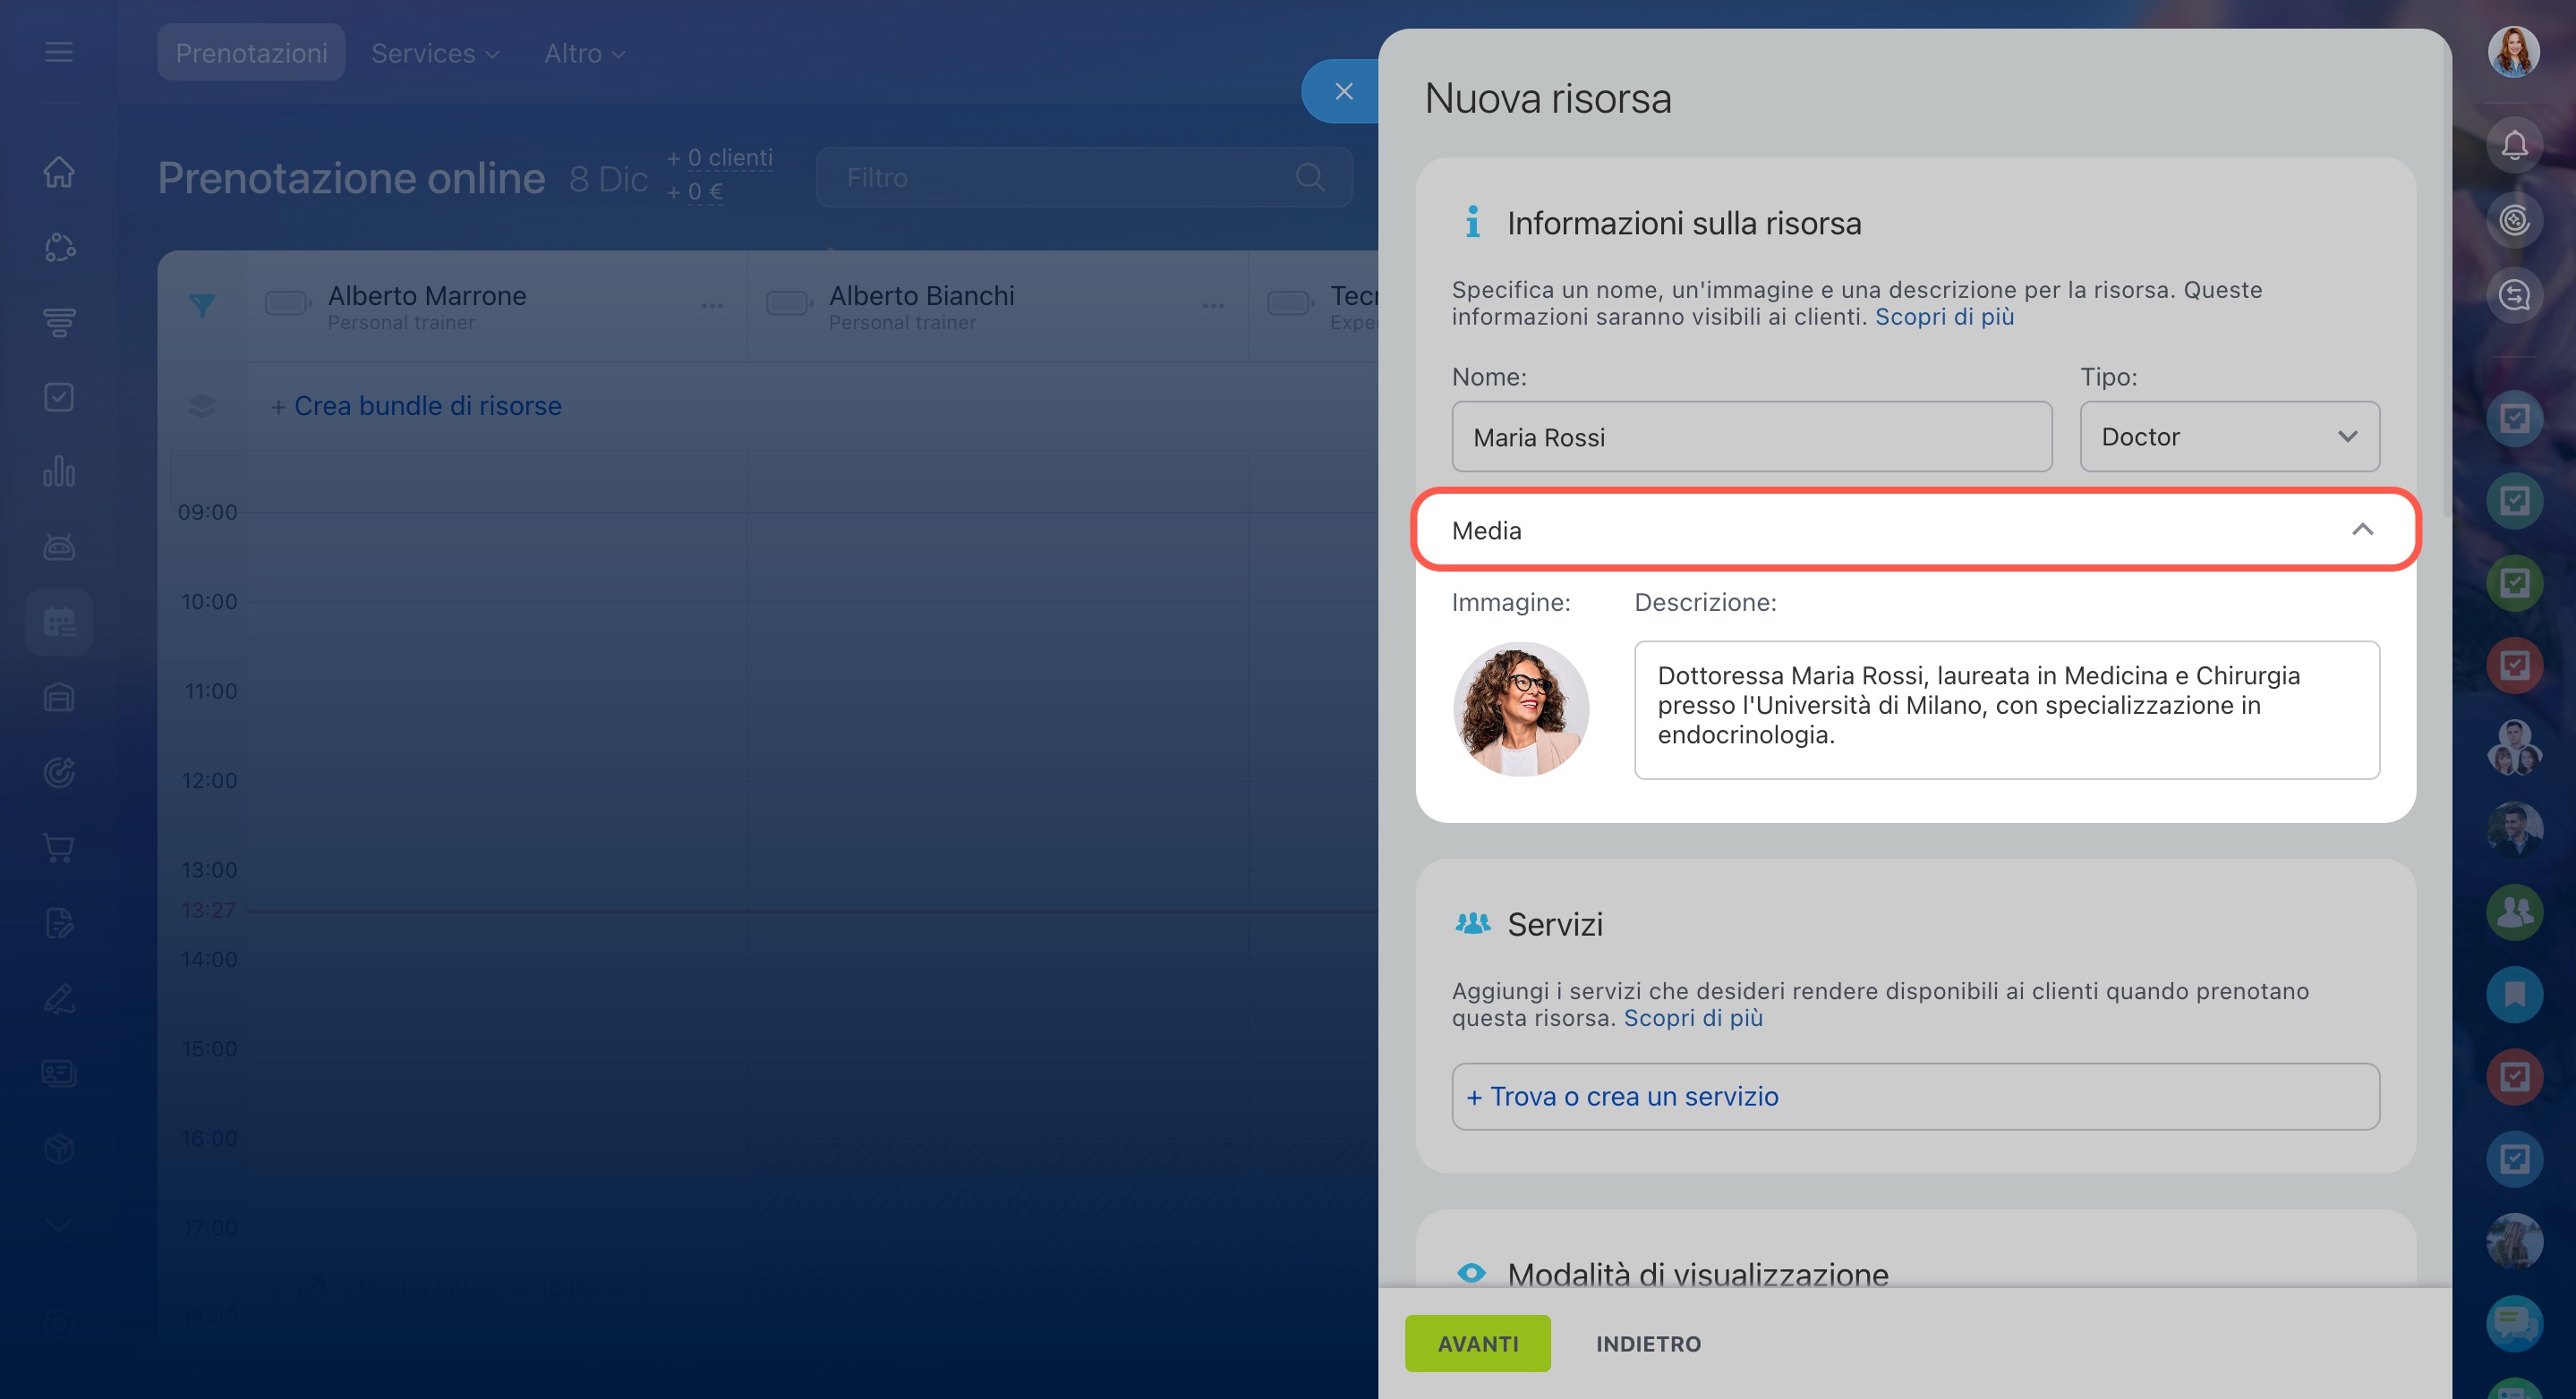Screen dimensions: 2576x1399
Task: Click the booking calendar sidebar icon
Action: click(x=59, y=623)
